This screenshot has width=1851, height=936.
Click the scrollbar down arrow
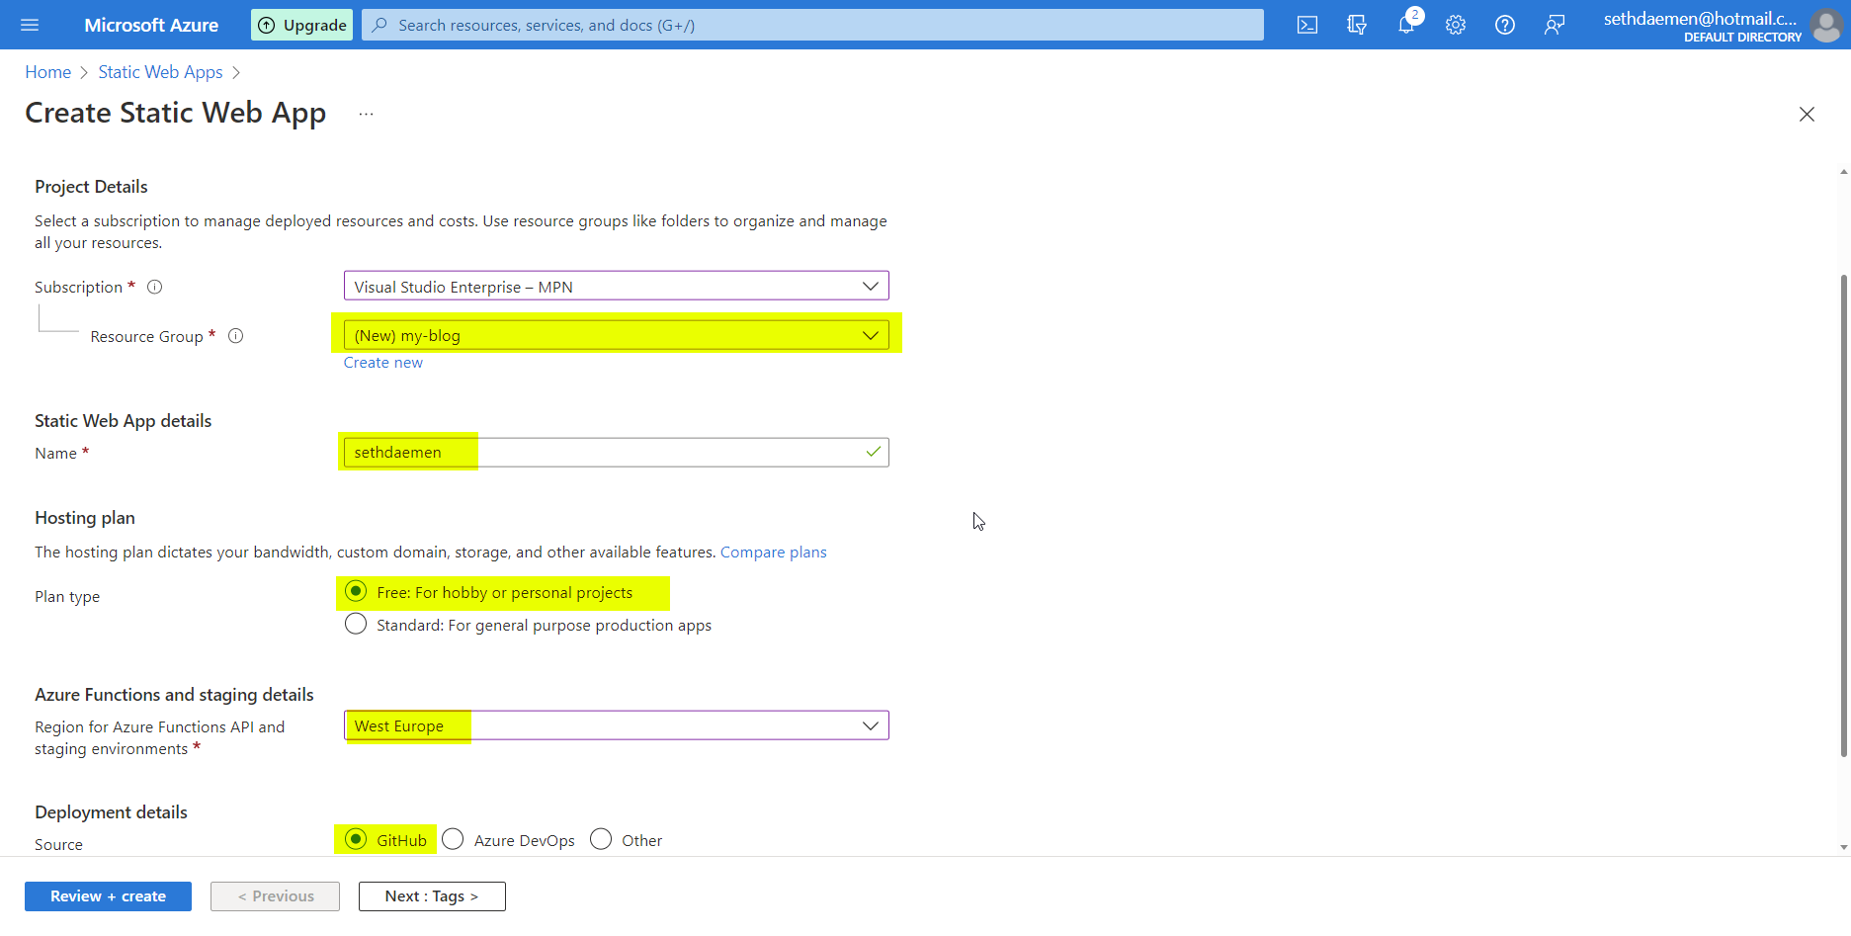point(1843,847)
